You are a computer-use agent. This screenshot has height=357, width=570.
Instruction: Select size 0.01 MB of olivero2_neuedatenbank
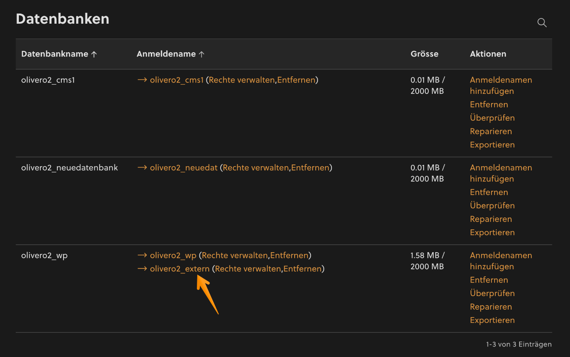click(427, 173)
